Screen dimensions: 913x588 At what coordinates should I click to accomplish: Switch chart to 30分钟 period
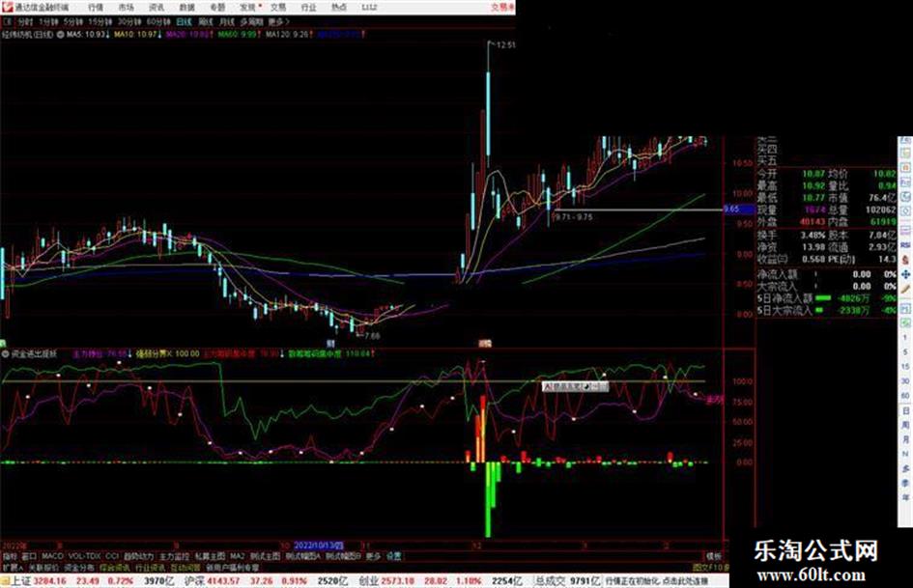pos(129,21)
